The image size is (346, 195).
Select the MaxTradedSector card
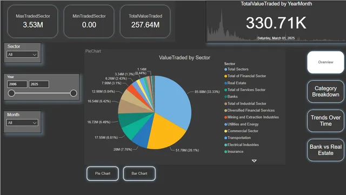click(32, 22)
